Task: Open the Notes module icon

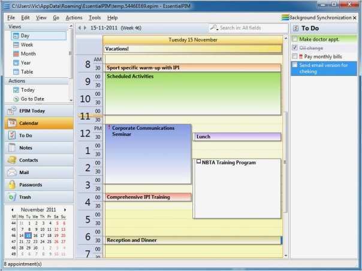Action: (x=11, y=148)
